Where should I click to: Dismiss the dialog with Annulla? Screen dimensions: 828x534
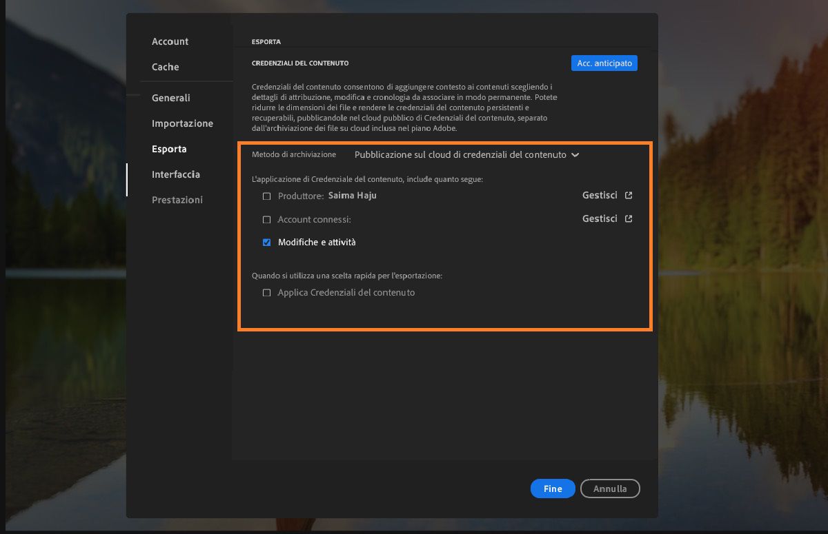[x=610, y=489]
